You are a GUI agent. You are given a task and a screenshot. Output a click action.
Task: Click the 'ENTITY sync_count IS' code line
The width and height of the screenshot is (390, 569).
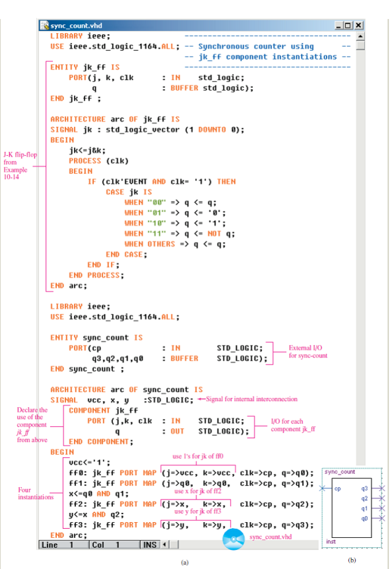97,338
